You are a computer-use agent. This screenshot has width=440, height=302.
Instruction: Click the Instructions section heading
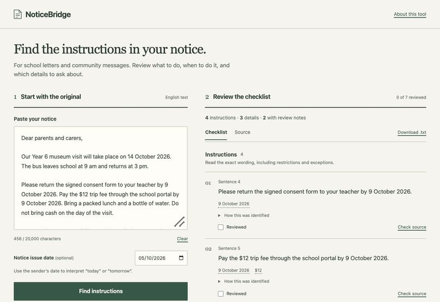[221, 154]
